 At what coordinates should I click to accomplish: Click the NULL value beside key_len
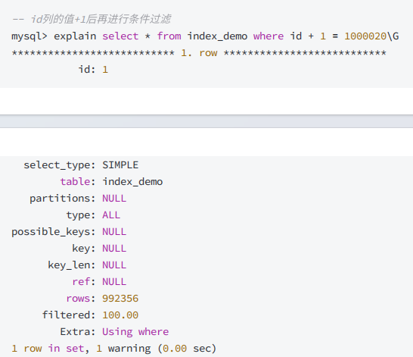point(114,265)
